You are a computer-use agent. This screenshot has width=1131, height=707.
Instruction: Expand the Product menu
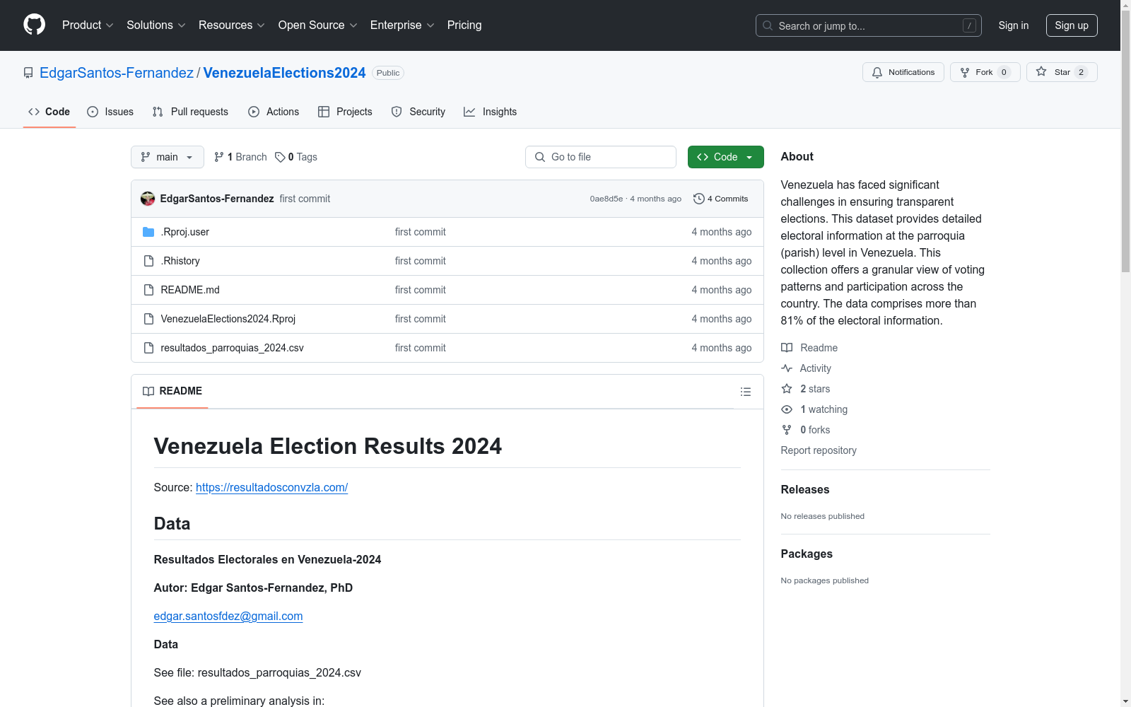coord(88,25)
